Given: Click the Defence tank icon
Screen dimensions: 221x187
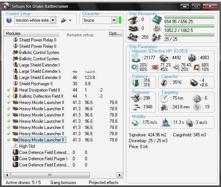Looking at the screenshot, I should tap(135, 83).
